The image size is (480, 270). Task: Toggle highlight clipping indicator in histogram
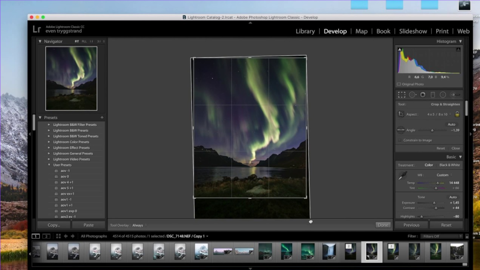[458, 49]
